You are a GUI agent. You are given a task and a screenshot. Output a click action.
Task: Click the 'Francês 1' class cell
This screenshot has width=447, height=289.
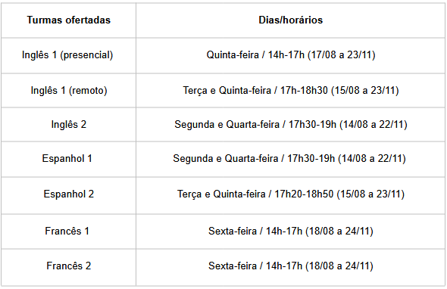(x=67, y=231)
